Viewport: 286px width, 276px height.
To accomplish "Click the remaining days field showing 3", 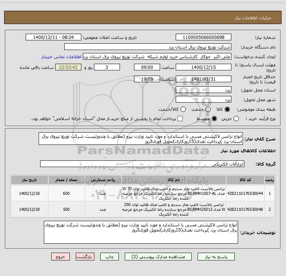I will 107,67.
